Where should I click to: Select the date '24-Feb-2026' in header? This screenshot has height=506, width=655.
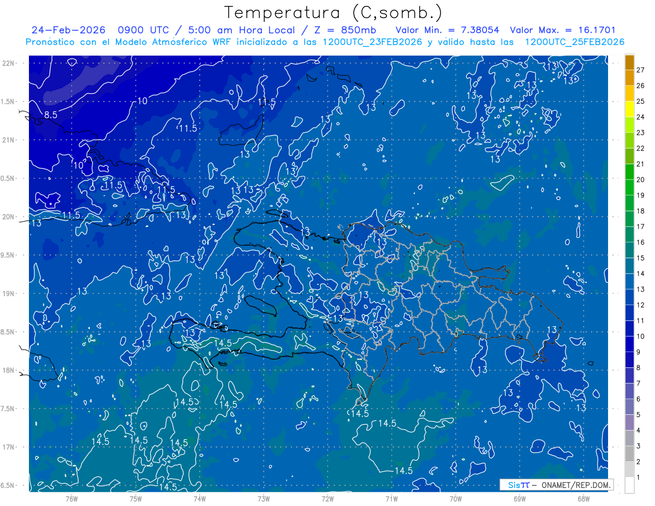68,30
